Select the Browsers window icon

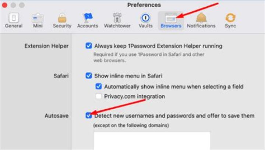click(x=171, y=18)
